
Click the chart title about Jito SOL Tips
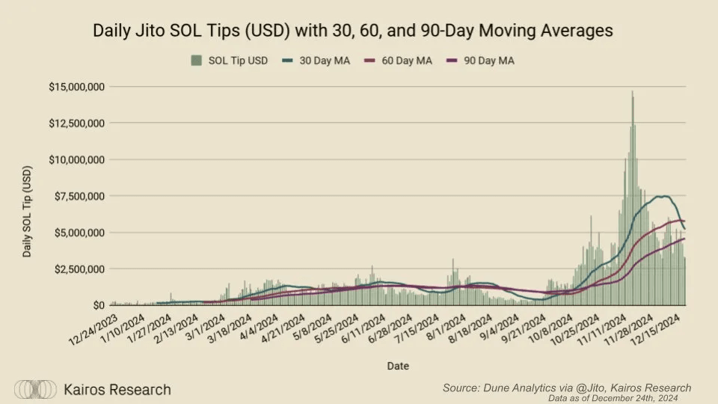pos(352,31)
